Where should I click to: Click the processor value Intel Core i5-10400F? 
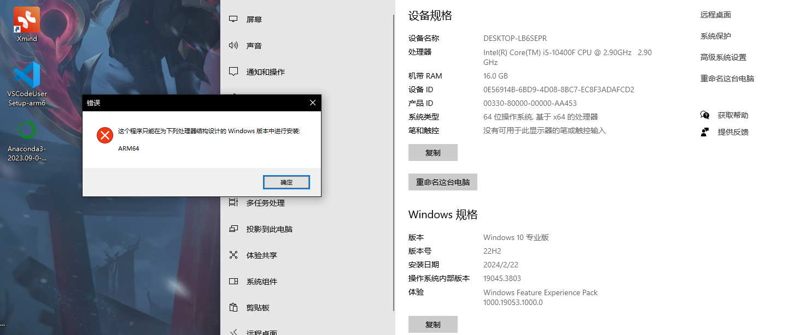568,57
